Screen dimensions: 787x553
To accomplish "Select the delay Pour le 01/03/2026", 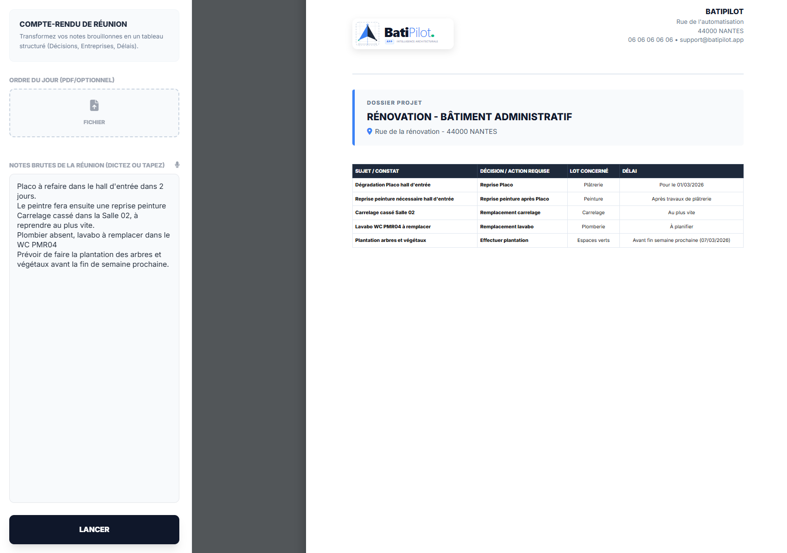I will [x=682, y=185].
